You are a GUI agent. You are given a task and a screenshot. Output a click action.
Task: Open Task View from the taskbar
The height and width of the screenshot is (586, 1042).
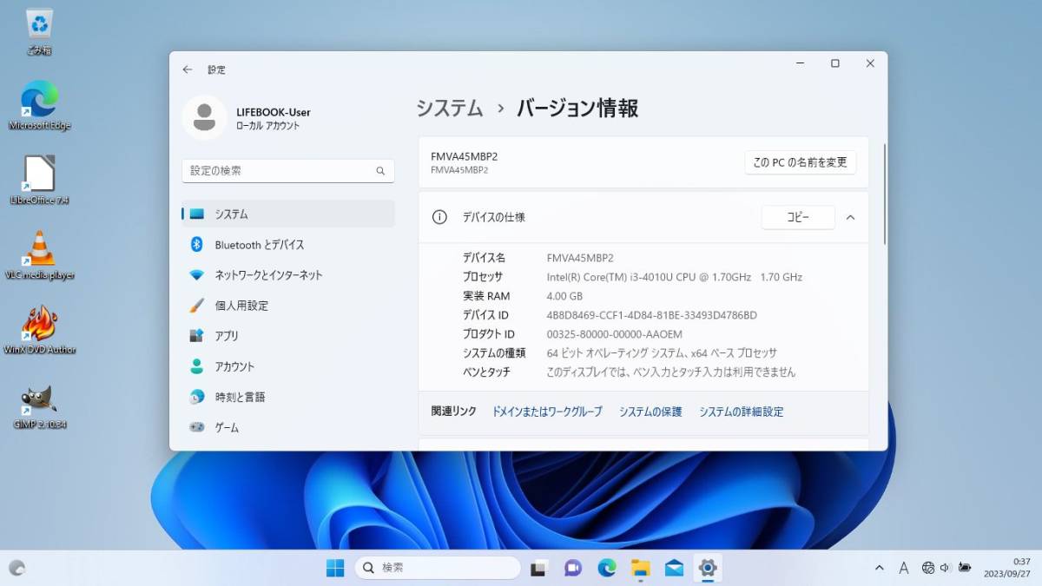pos(539,568)
